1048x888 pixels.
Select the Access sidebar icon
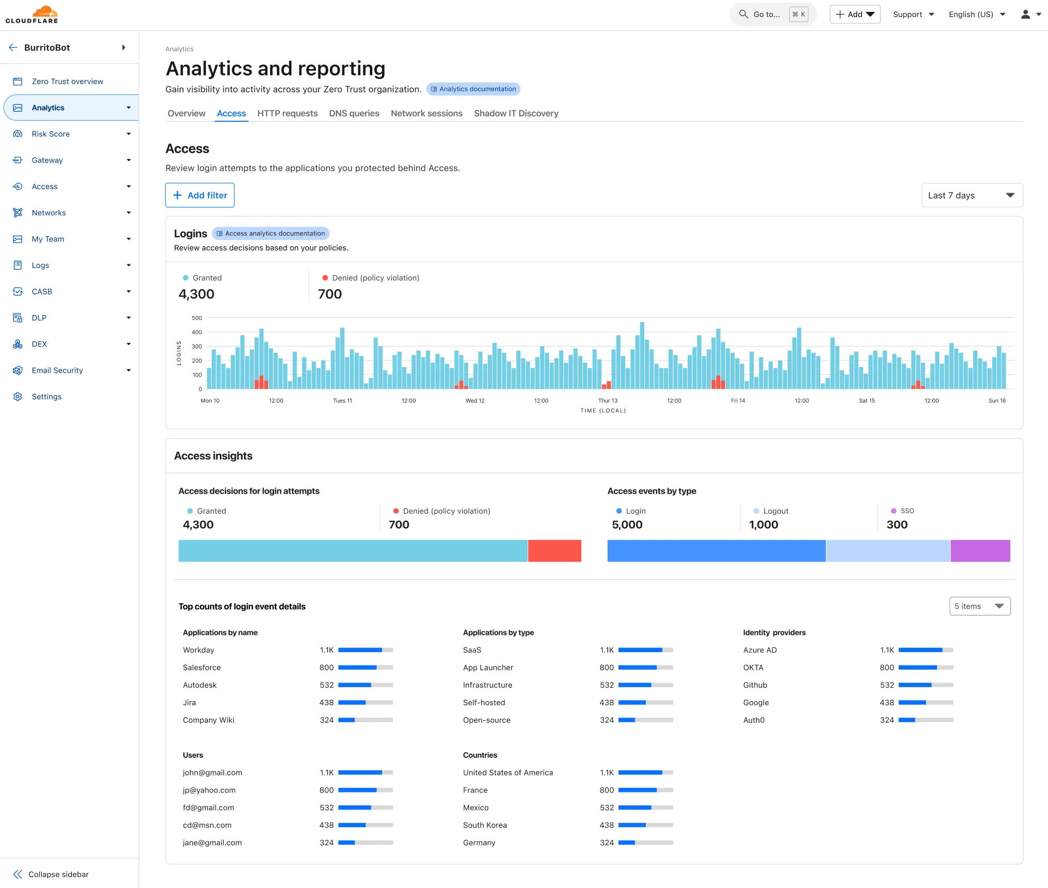click(x=18, y=186)
